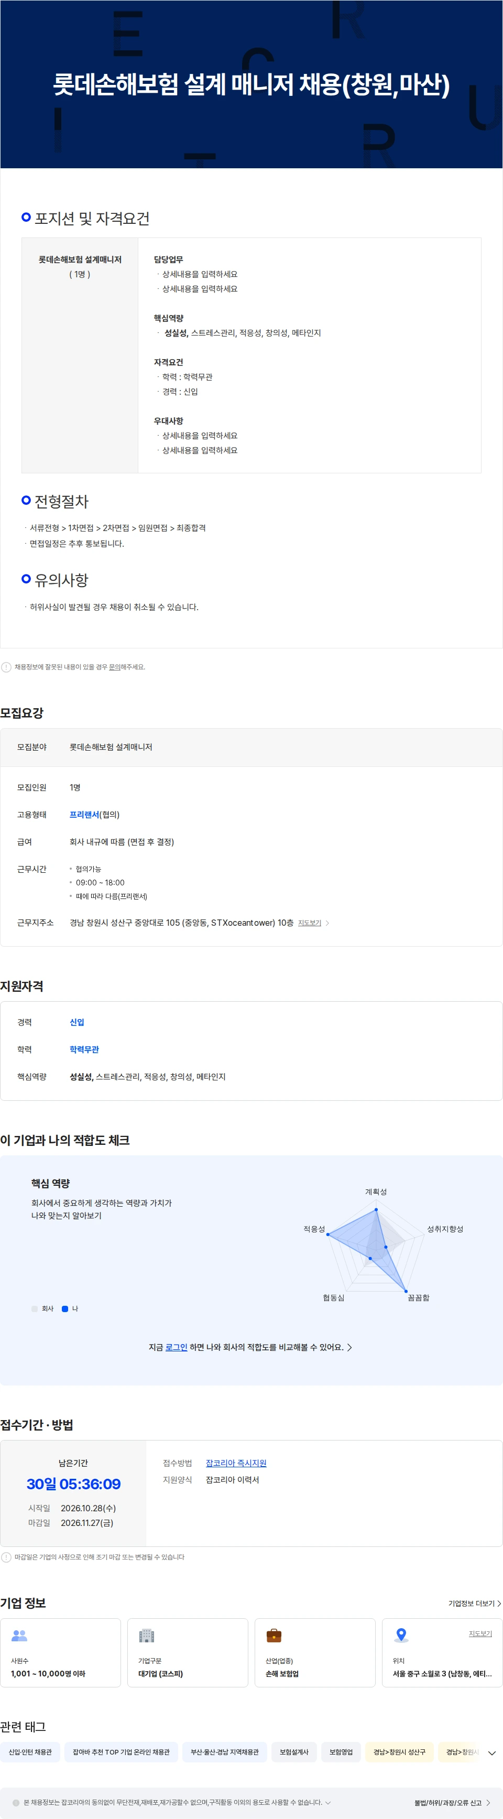
Task: Click the 서류전형 > 1차면접 process text
Action: (x=118, y=527)
